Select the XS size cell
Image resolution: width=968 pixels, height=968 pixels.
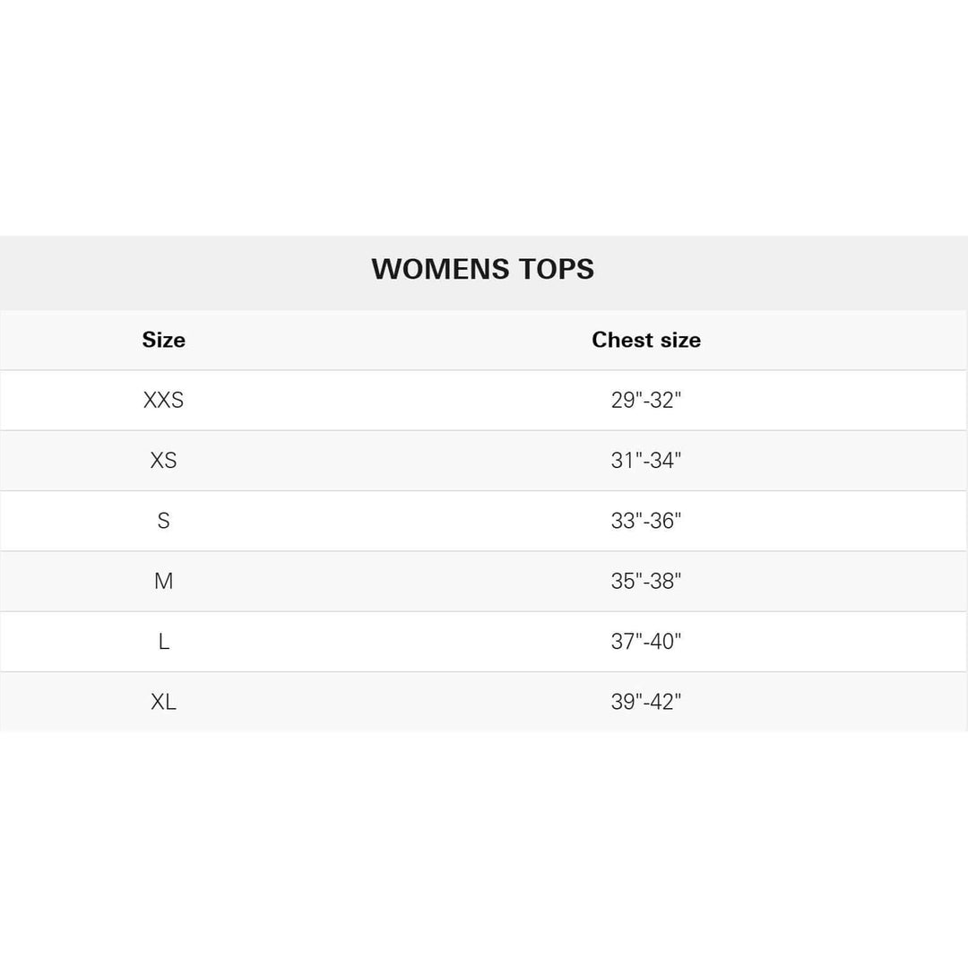tap(163, 461)
